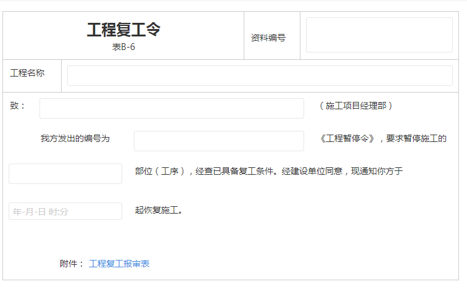Click the input box after 致：

[x=172, y=108]
